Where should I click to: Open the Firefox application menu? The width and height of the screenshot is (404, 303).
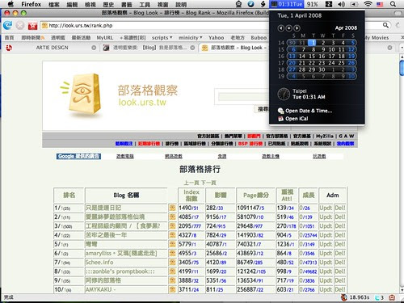click(32, 4)
